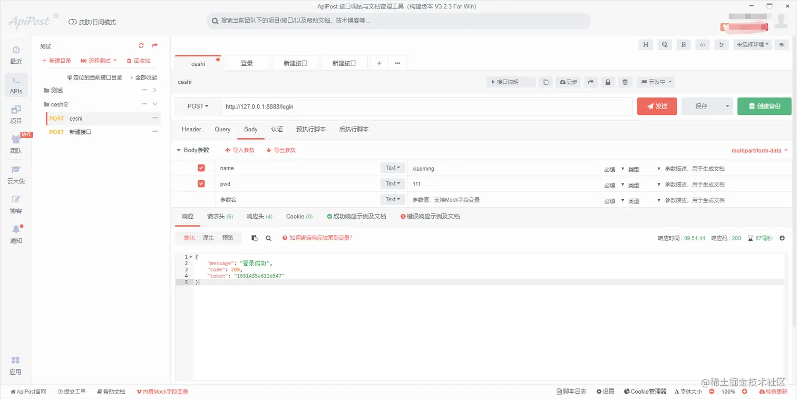Click the green 创建备份 button
Image resolution: width=797 pixels, height=399 pixels.
point(764,106)
